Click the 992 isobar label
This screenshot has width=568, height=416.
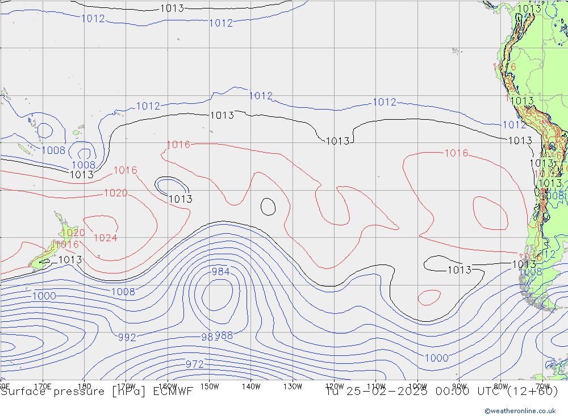pos(127,338)
